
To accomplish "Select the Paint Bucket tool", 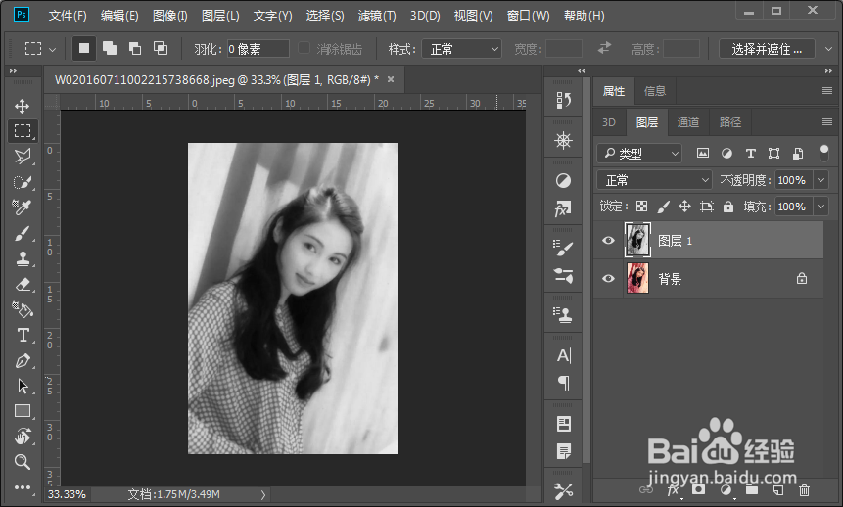I will (23, 309).
